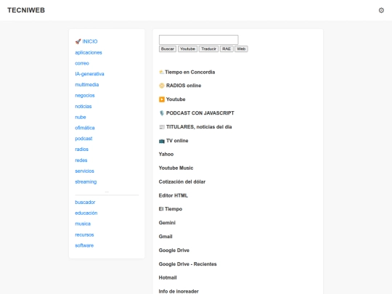Open PODCAST CON JAVASCRIPT
The height and width of the screenshot is (294, 392).
coord(200,113)
